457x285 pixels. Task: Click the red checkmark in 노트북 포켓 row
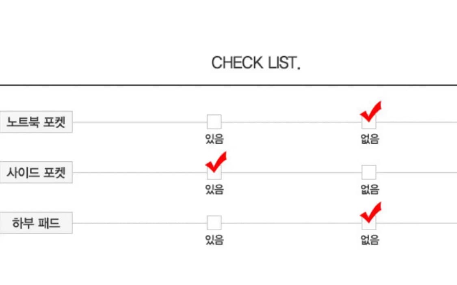[x=370, y=111]
